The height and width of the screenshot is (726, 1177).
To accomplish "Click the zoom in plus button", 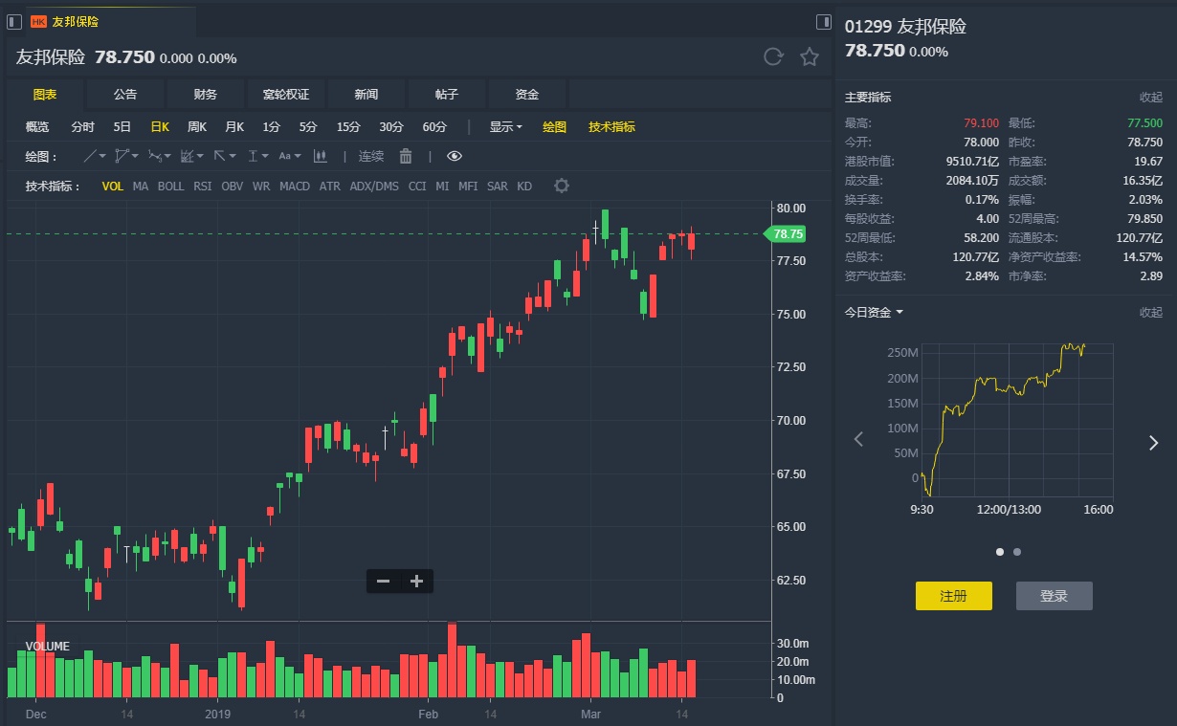I will (x=416, y=581).
